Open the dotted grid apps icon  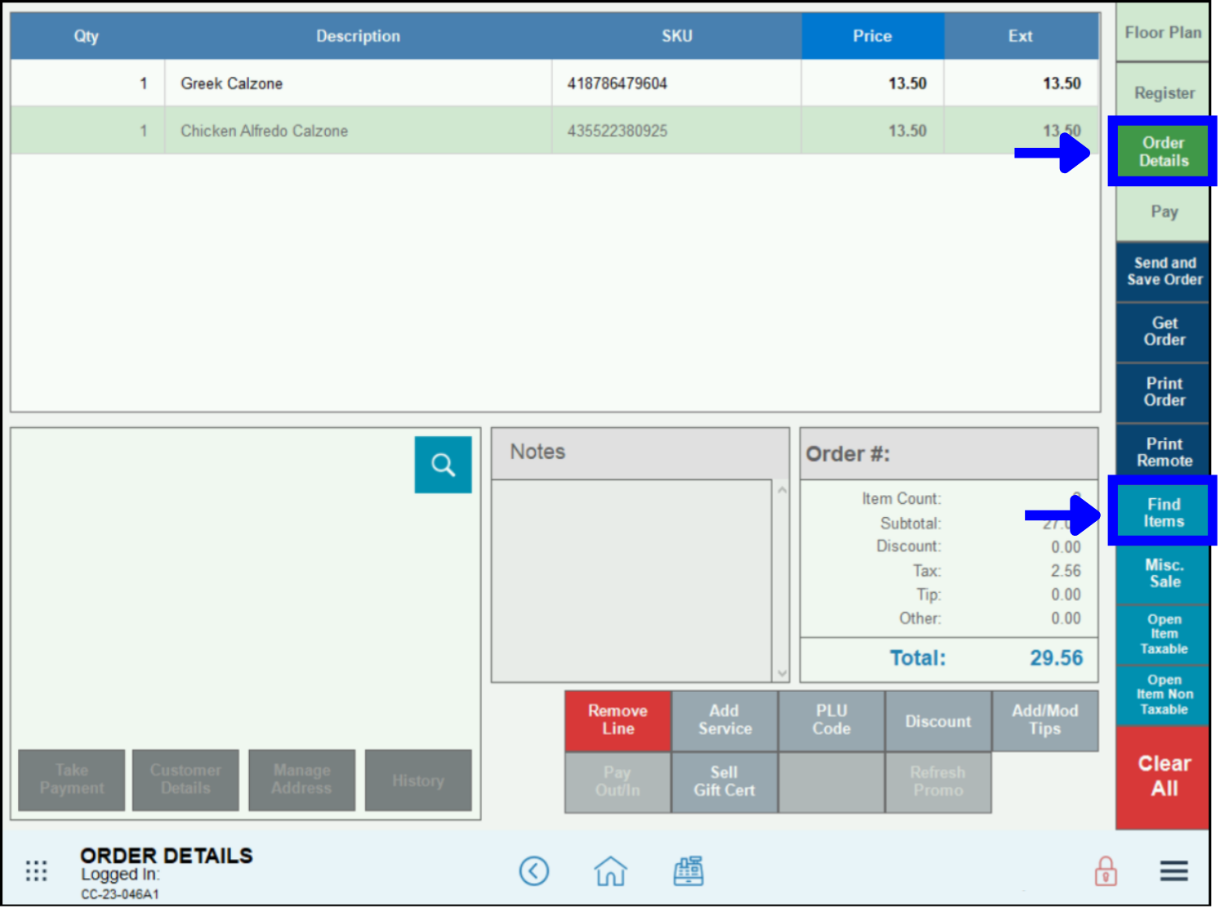pyautogui.click(x=36, y=871)
